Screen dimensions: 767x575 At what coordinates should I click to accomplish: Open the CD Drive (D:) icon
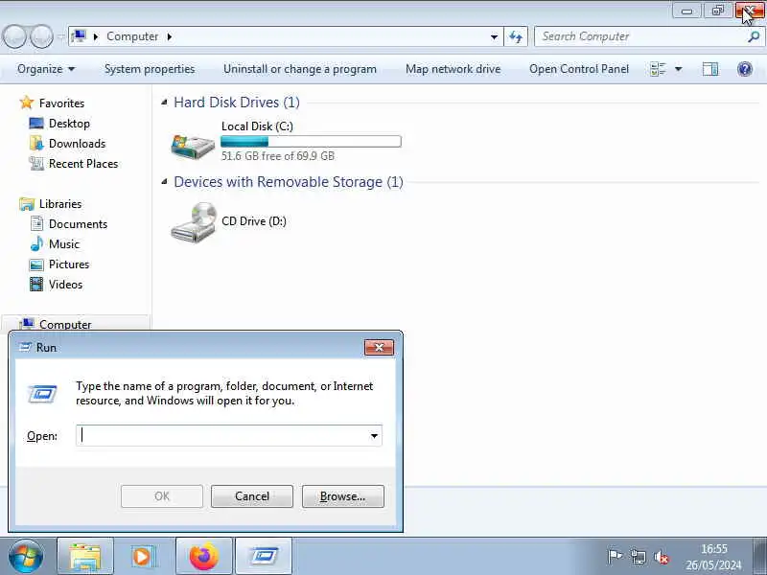[x=194, y=223]
